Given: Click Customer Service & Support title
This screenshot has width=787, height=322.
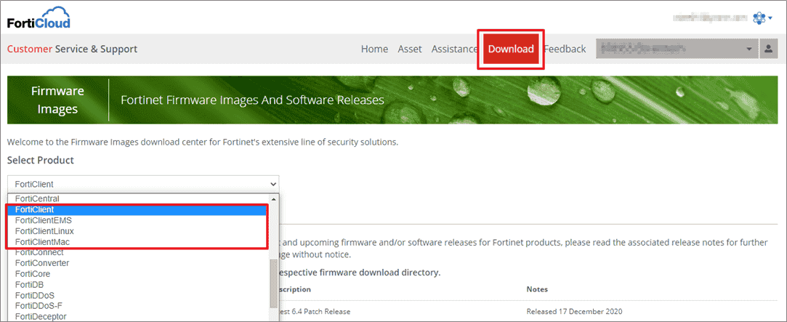Looking at the screenshot, I should tap(72, 49).
